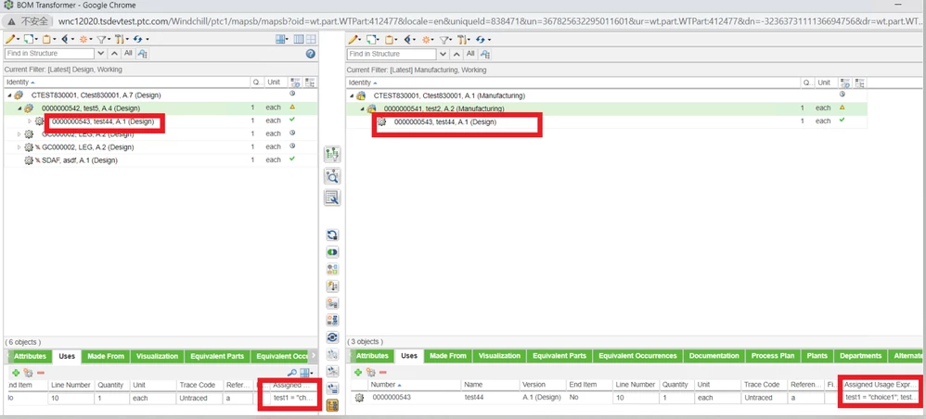Open the table view dropdown in left Uses toolbar
The image size is (926, 419).
(x=306, y=373)
